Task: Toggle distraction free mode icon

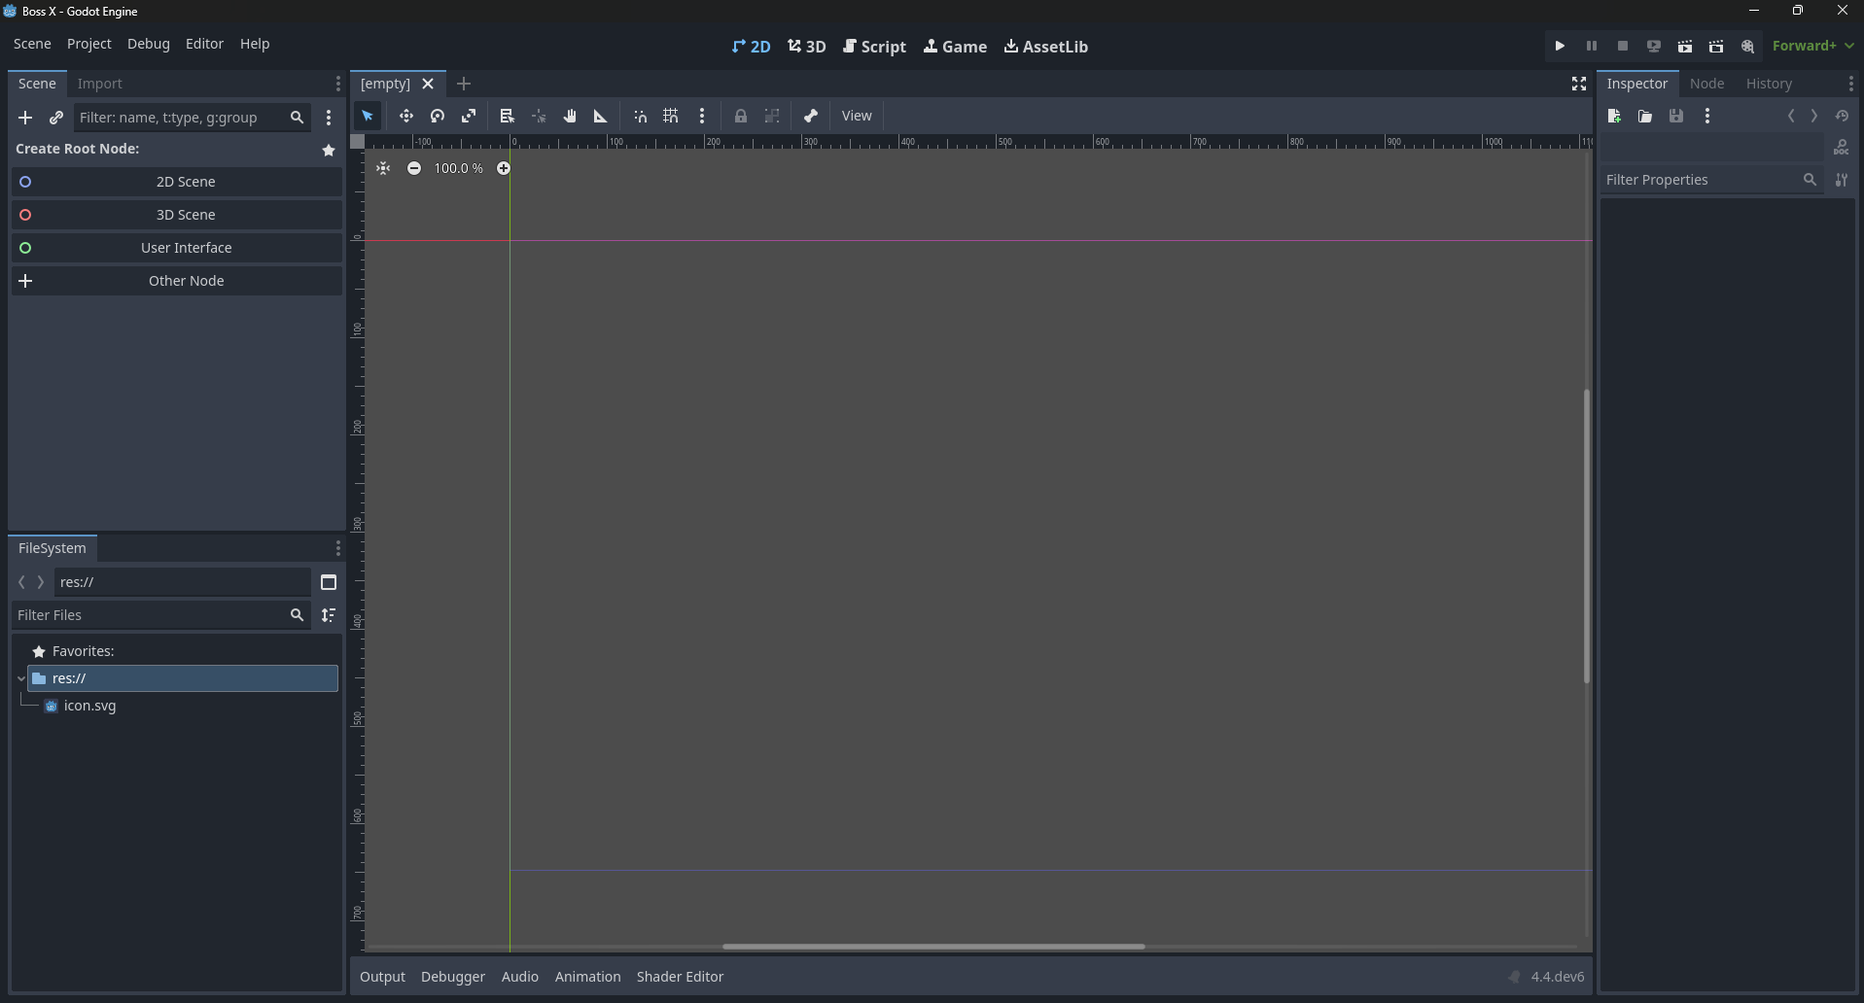Action: tap(1579, 84)
